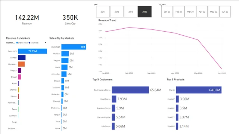Select Delhi NCR revenue bar 77.73M
This screenshot has width=239, height=134.
point(32,51)
